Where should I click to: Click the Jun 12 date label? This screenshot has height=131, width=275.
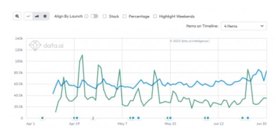(x=218, y=124)
